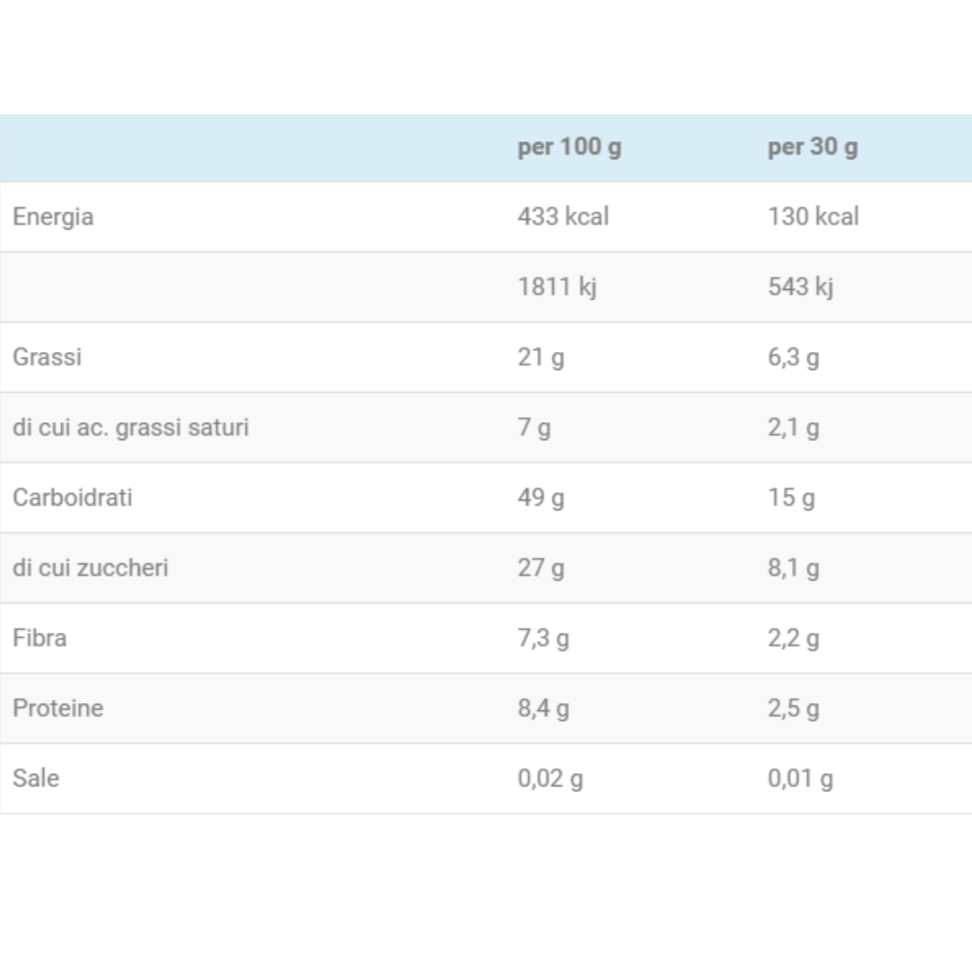
Task: Select the "per 30 g" column header
Action: pos(812,147)
